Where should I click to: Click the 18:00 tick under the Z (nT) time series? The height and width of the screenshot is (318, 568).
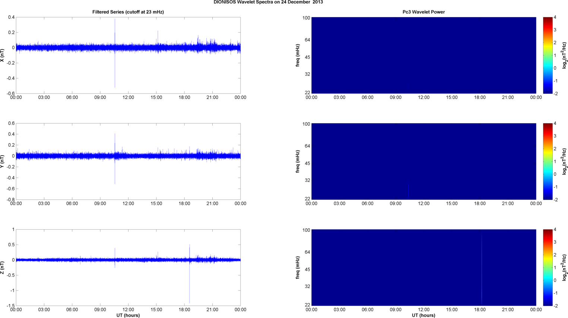click(x=184, y=310)
